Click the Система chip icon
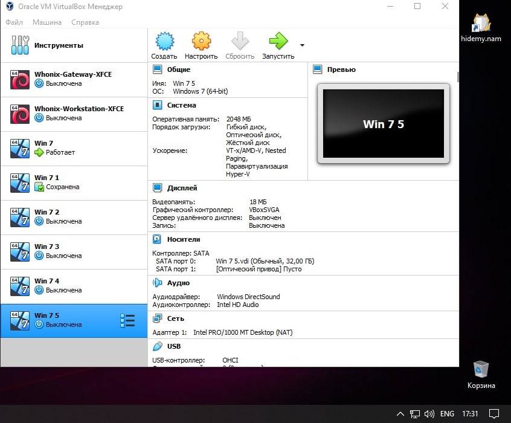This screenshot has width=511, height=423. tap(158, 105)
